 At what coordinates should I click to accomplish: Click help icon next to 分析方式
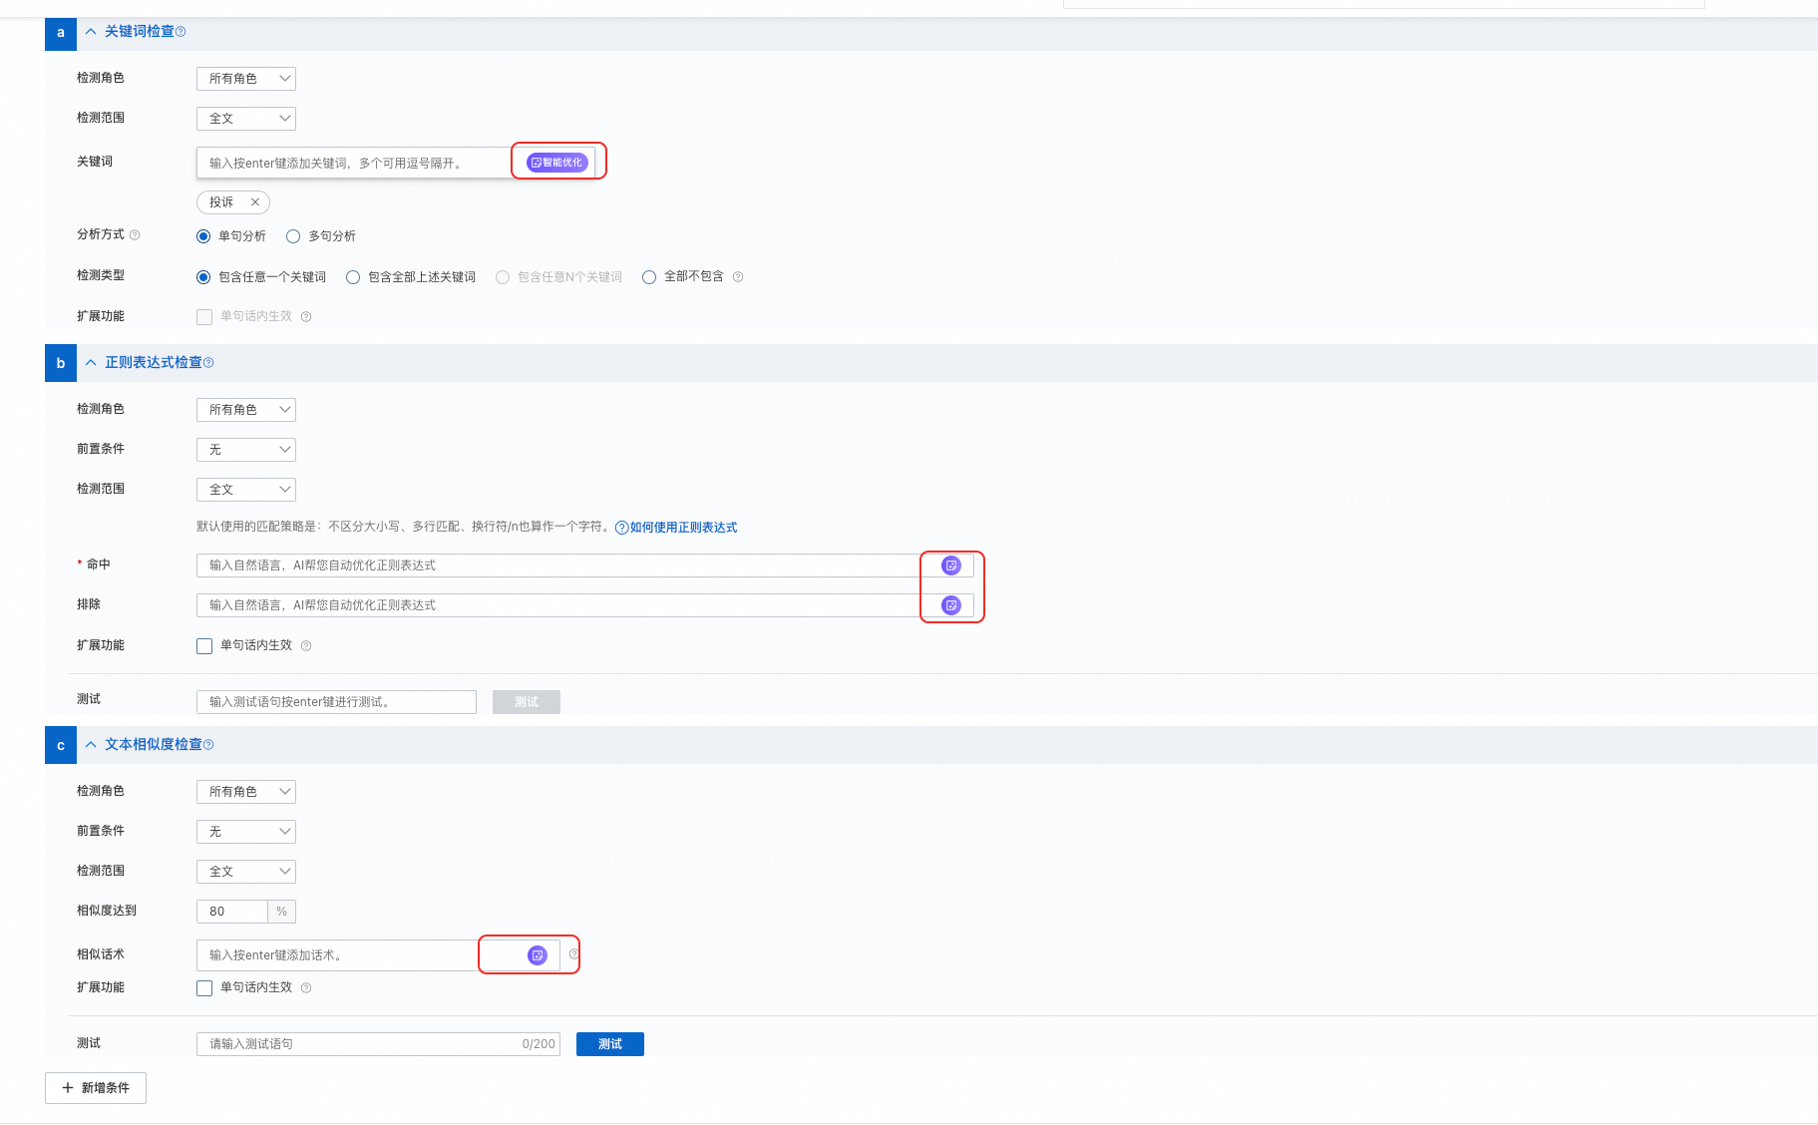pos(135,235)
